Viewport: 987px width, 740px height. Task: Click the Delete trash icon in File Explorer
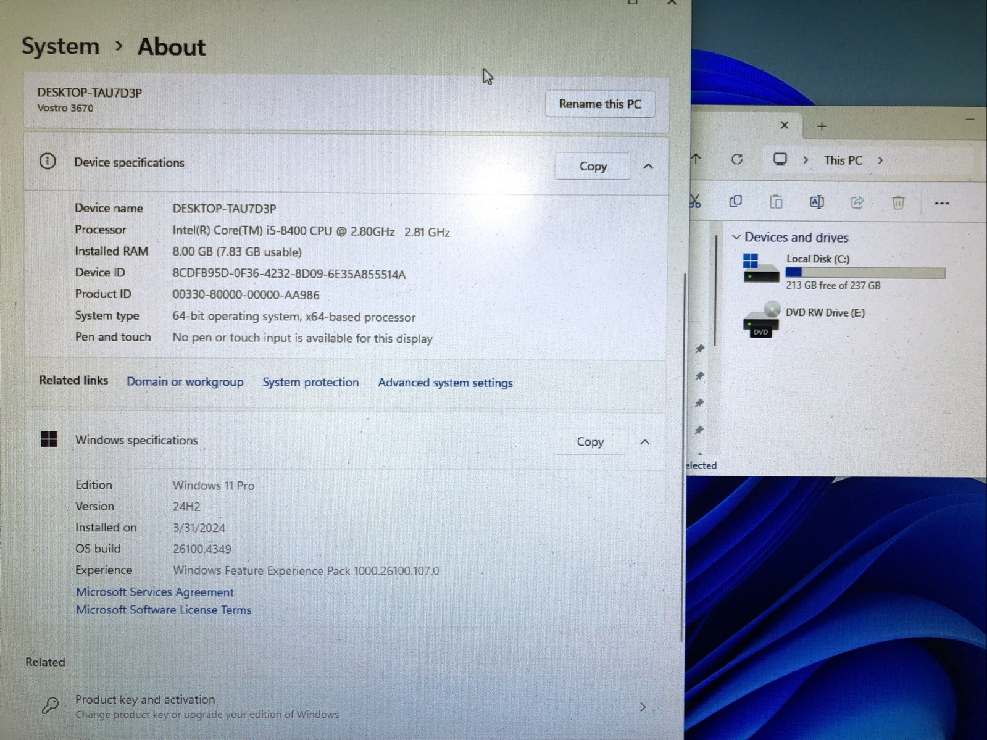pos(898,202)
